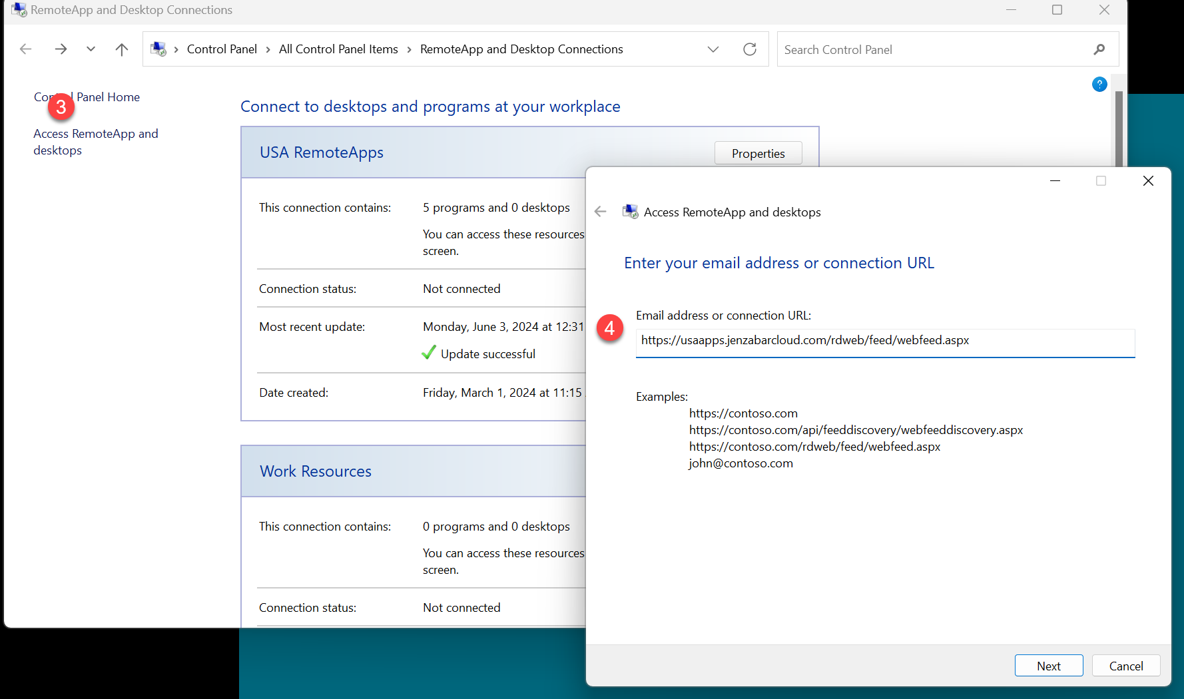The height and width of the screenshot is (699, 1184).
Task: Open Properties for USA RemoteApps
Action: point(758,153)
